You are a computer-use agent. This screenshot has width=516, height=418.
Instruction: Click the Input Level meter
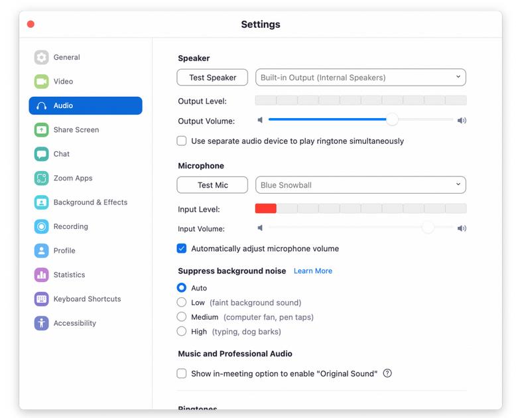361,208
